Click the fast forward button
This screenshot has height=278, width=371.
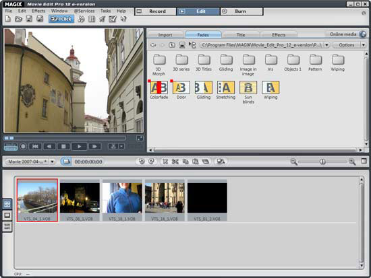[x=94, y=147]
